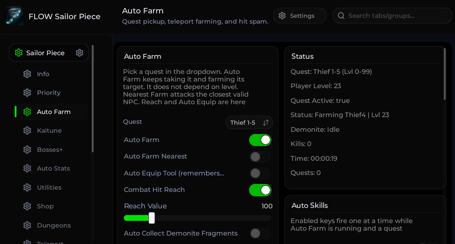Screen dimensions: 455x244
Task: Click the search magnifier icon
Action: tap(341, 16)
